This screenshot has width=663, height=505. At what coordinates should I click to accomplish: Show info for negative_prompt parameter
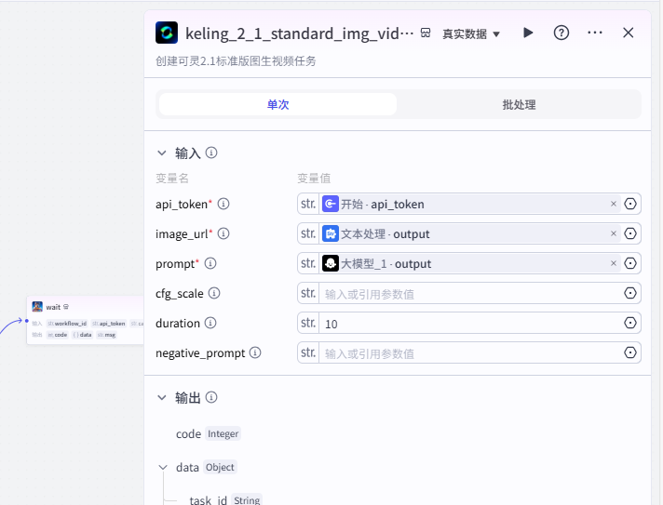(255, 352)
